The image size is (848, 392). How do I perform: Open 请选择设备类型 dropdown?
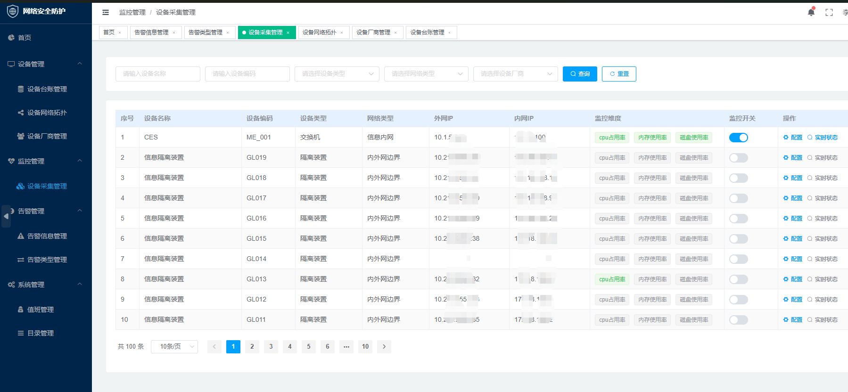(337, 74)
